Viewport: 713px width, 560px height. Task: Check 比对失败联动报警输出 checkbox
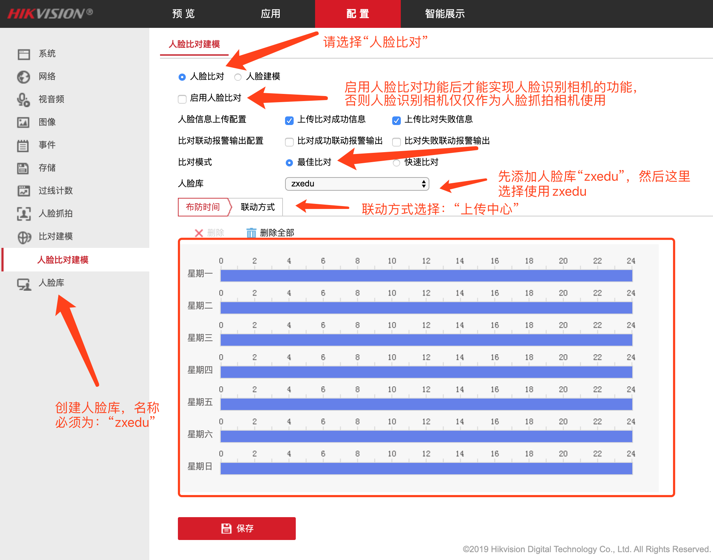coord(397,142)
